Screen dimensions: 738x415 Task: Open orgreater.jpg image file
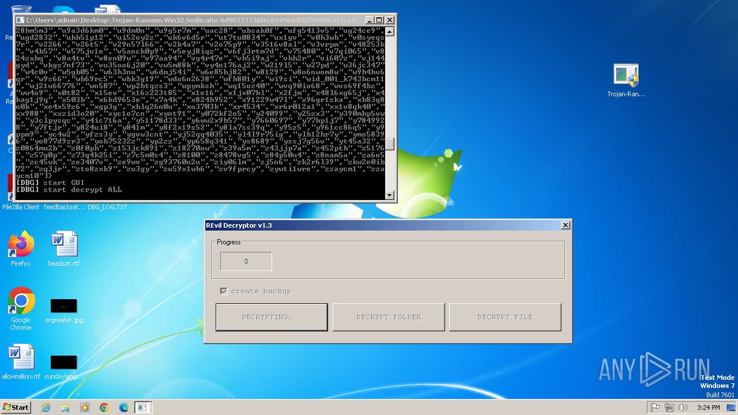pyautogui.click(x=63, y=310)
